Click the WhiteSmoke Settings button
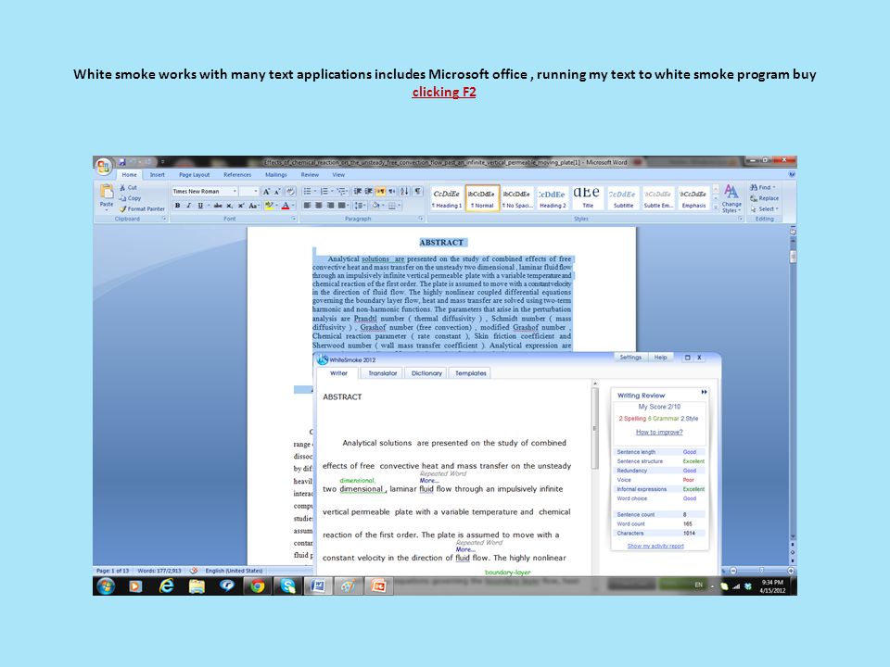The width and height of the screenshot is (890, 667). (x=630, y=358)
